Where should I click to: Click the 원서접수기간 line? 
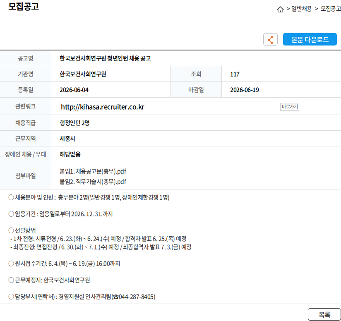[x=64, y=264]
